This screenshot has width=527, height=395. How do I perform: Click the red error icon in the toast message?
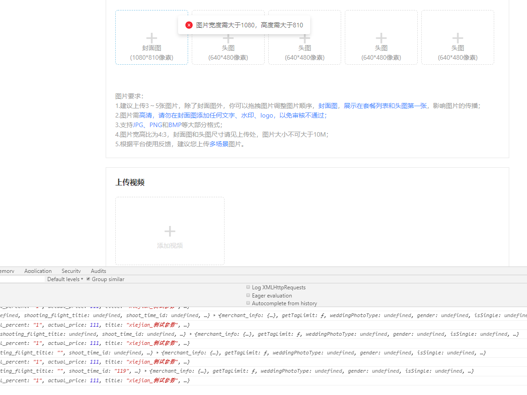[x=189, y=25]
